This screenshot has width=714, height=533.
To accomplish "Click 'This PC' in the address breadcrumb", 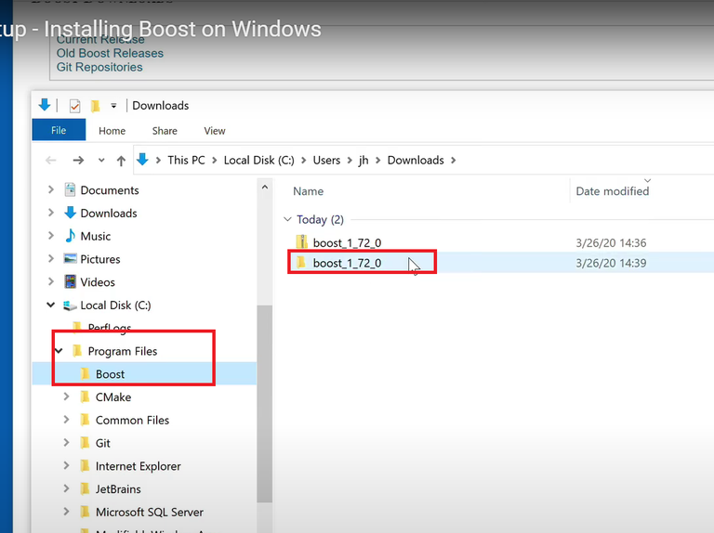I will 186,160.
